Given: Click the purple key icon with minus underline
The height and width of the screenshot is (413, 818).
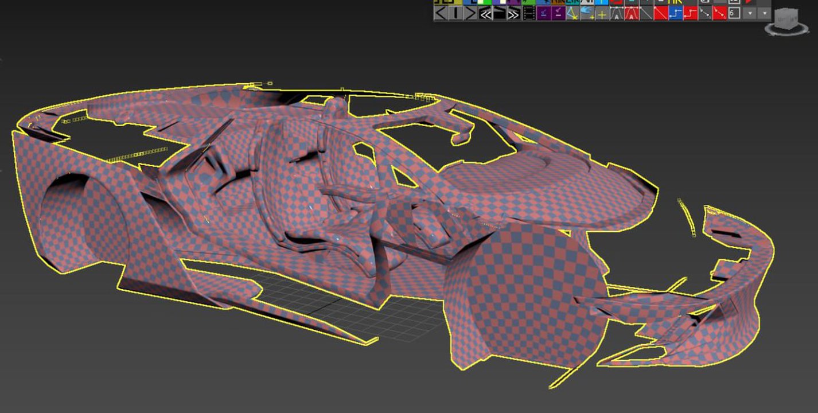Looking at the screenshot, I should pos(558,14).
